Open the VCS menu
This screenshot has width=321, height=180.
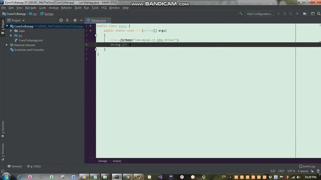pyautogui.click(x=104, y=8)
